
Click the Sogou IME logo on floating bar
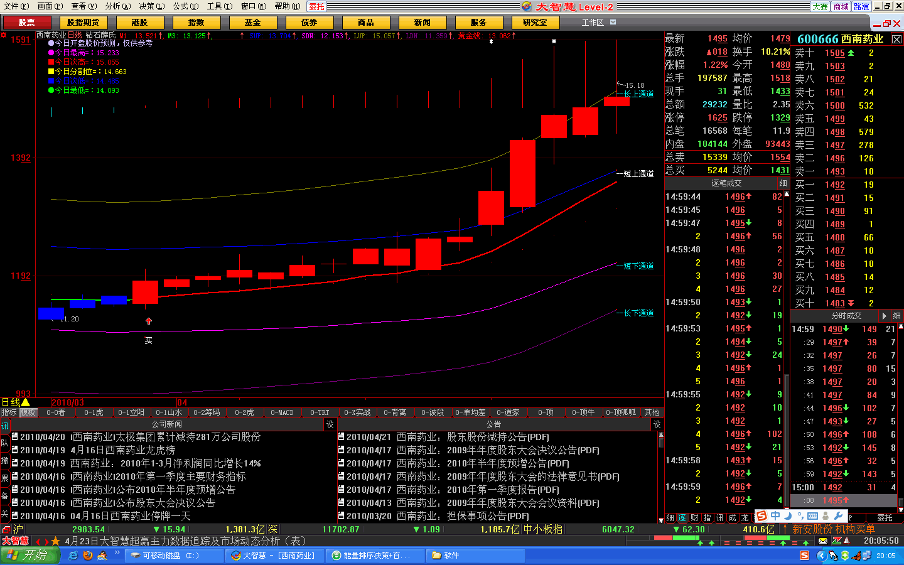click(761, 516)
